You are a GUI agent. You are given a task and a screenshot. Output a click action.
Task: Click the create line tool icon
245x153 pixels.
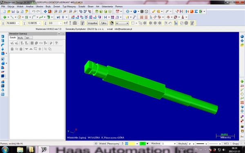point(12,17)
